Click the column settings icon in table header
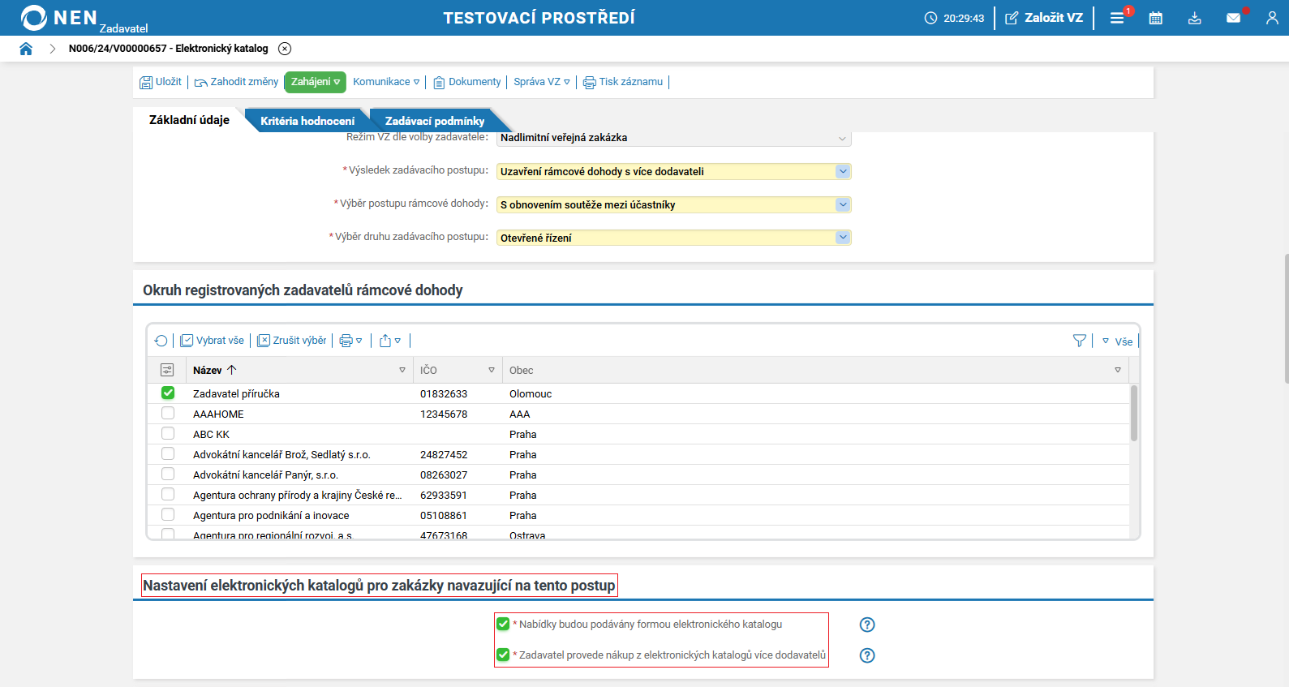The width and height of the screenshot is (1289, 687). [x=167, y=370]
